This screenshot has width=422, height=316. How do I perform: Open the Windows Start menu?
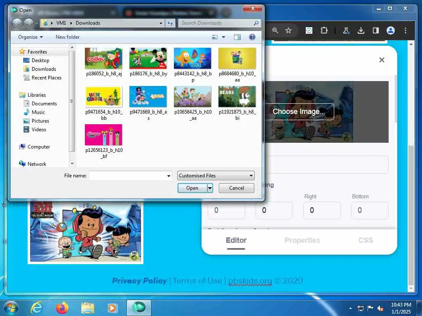pos(11,308)
